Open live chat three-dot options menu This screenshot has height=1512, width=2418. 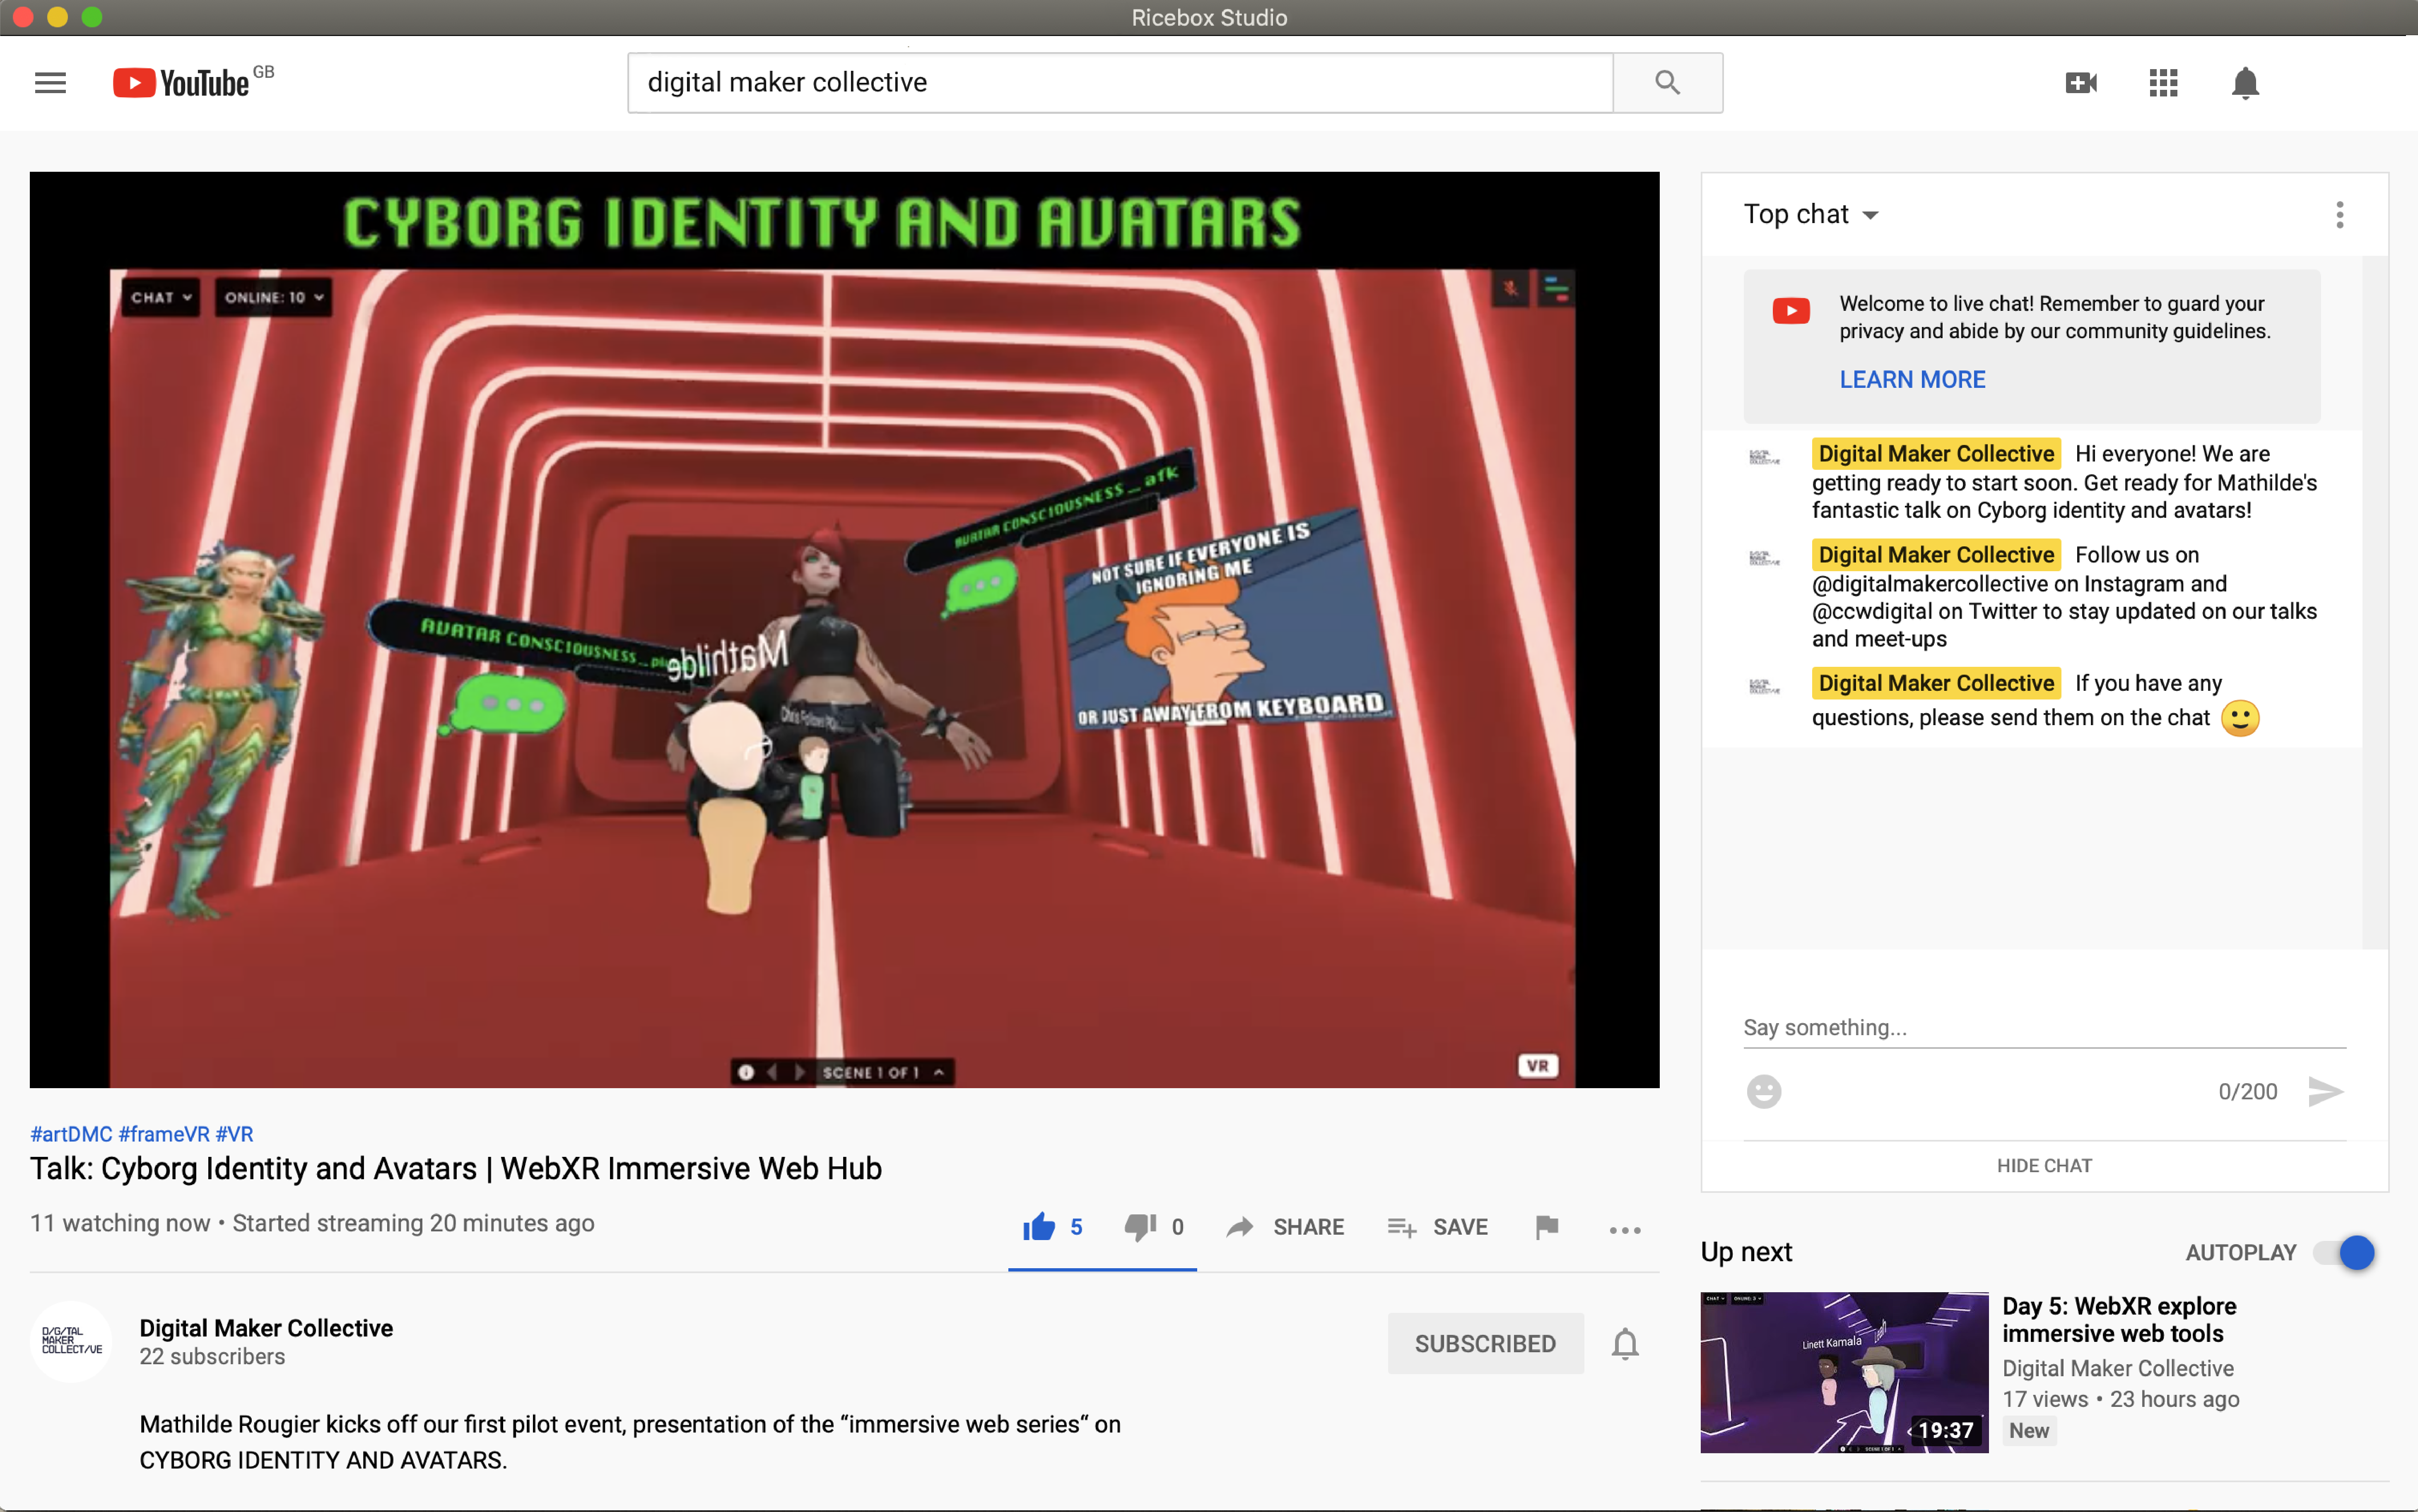pos(2339,214)
